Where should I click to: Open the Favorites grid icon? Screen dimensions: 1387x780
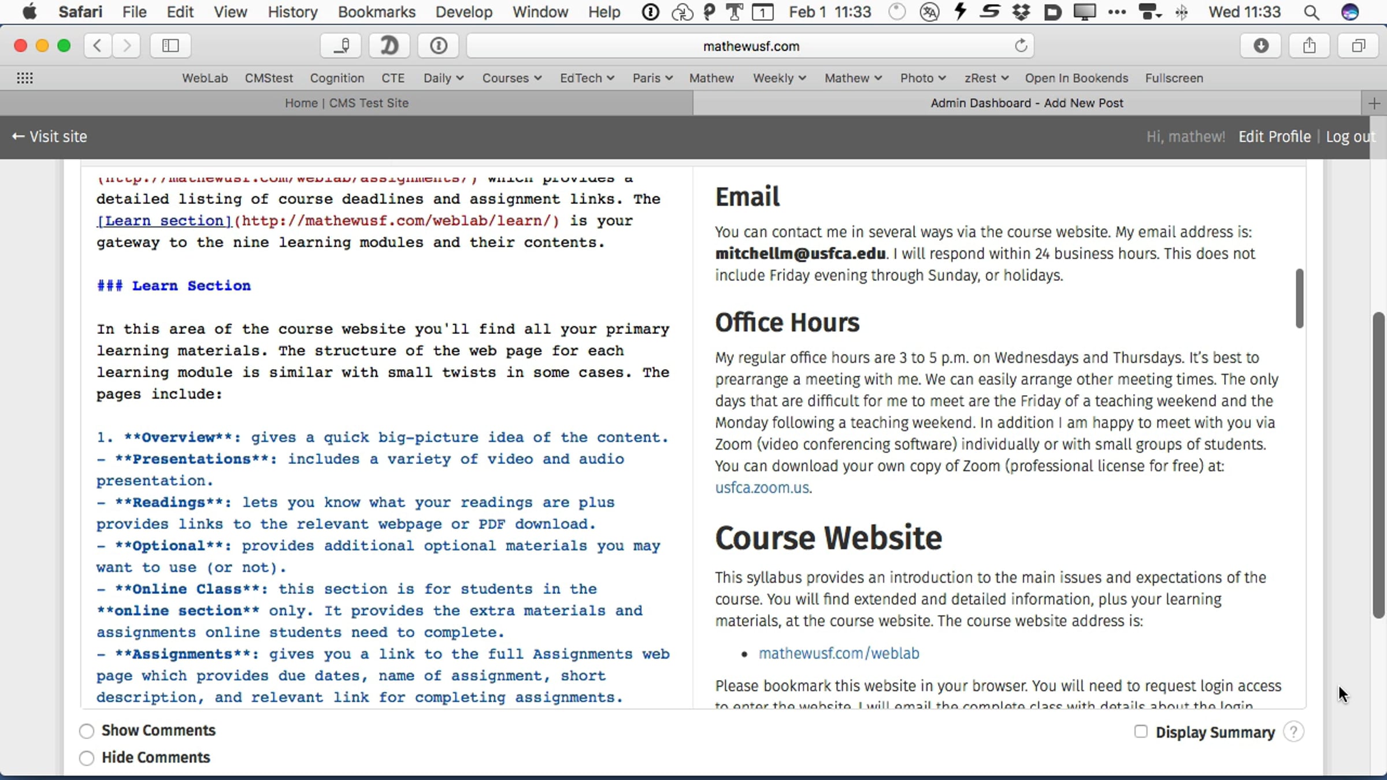coord(24,78)
